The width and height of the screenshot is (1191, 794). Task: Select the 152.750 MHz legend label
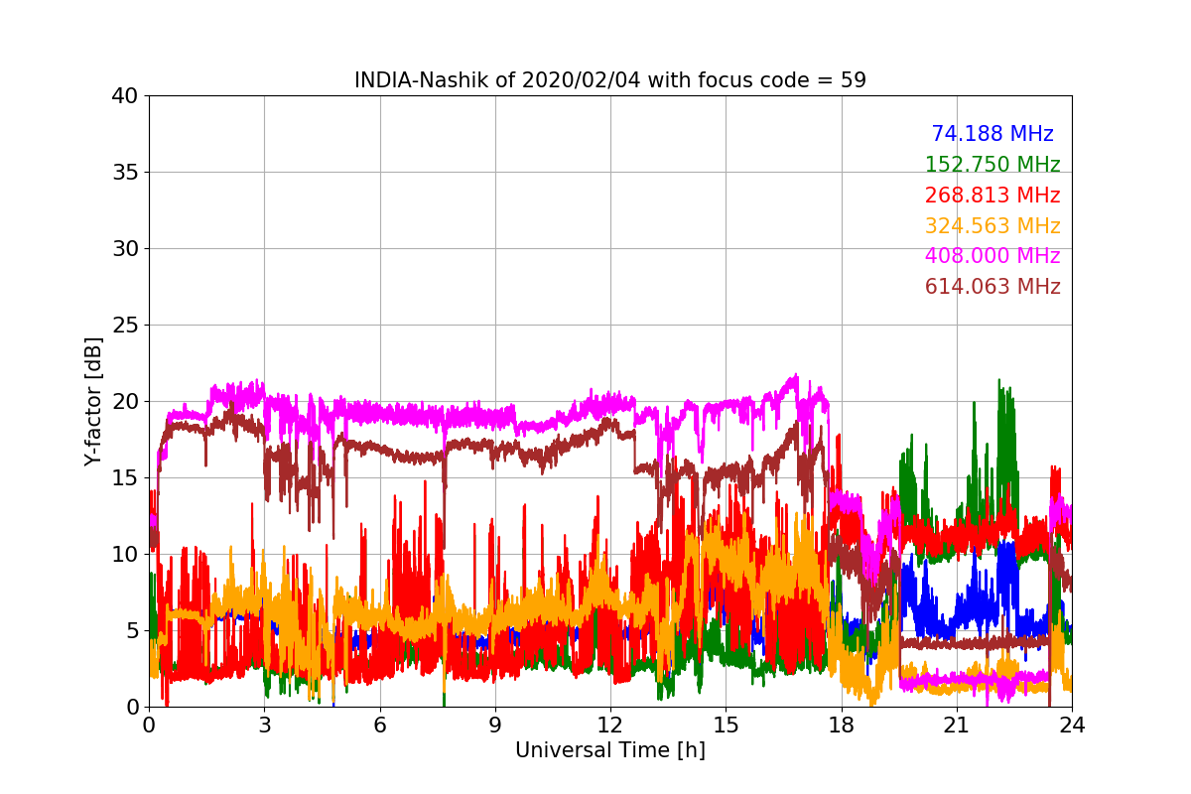coord(992,165)
